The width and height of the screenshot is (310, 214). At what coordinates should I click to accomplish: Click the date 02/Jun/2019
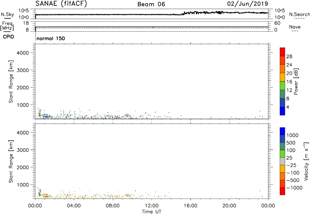(248, 4)
